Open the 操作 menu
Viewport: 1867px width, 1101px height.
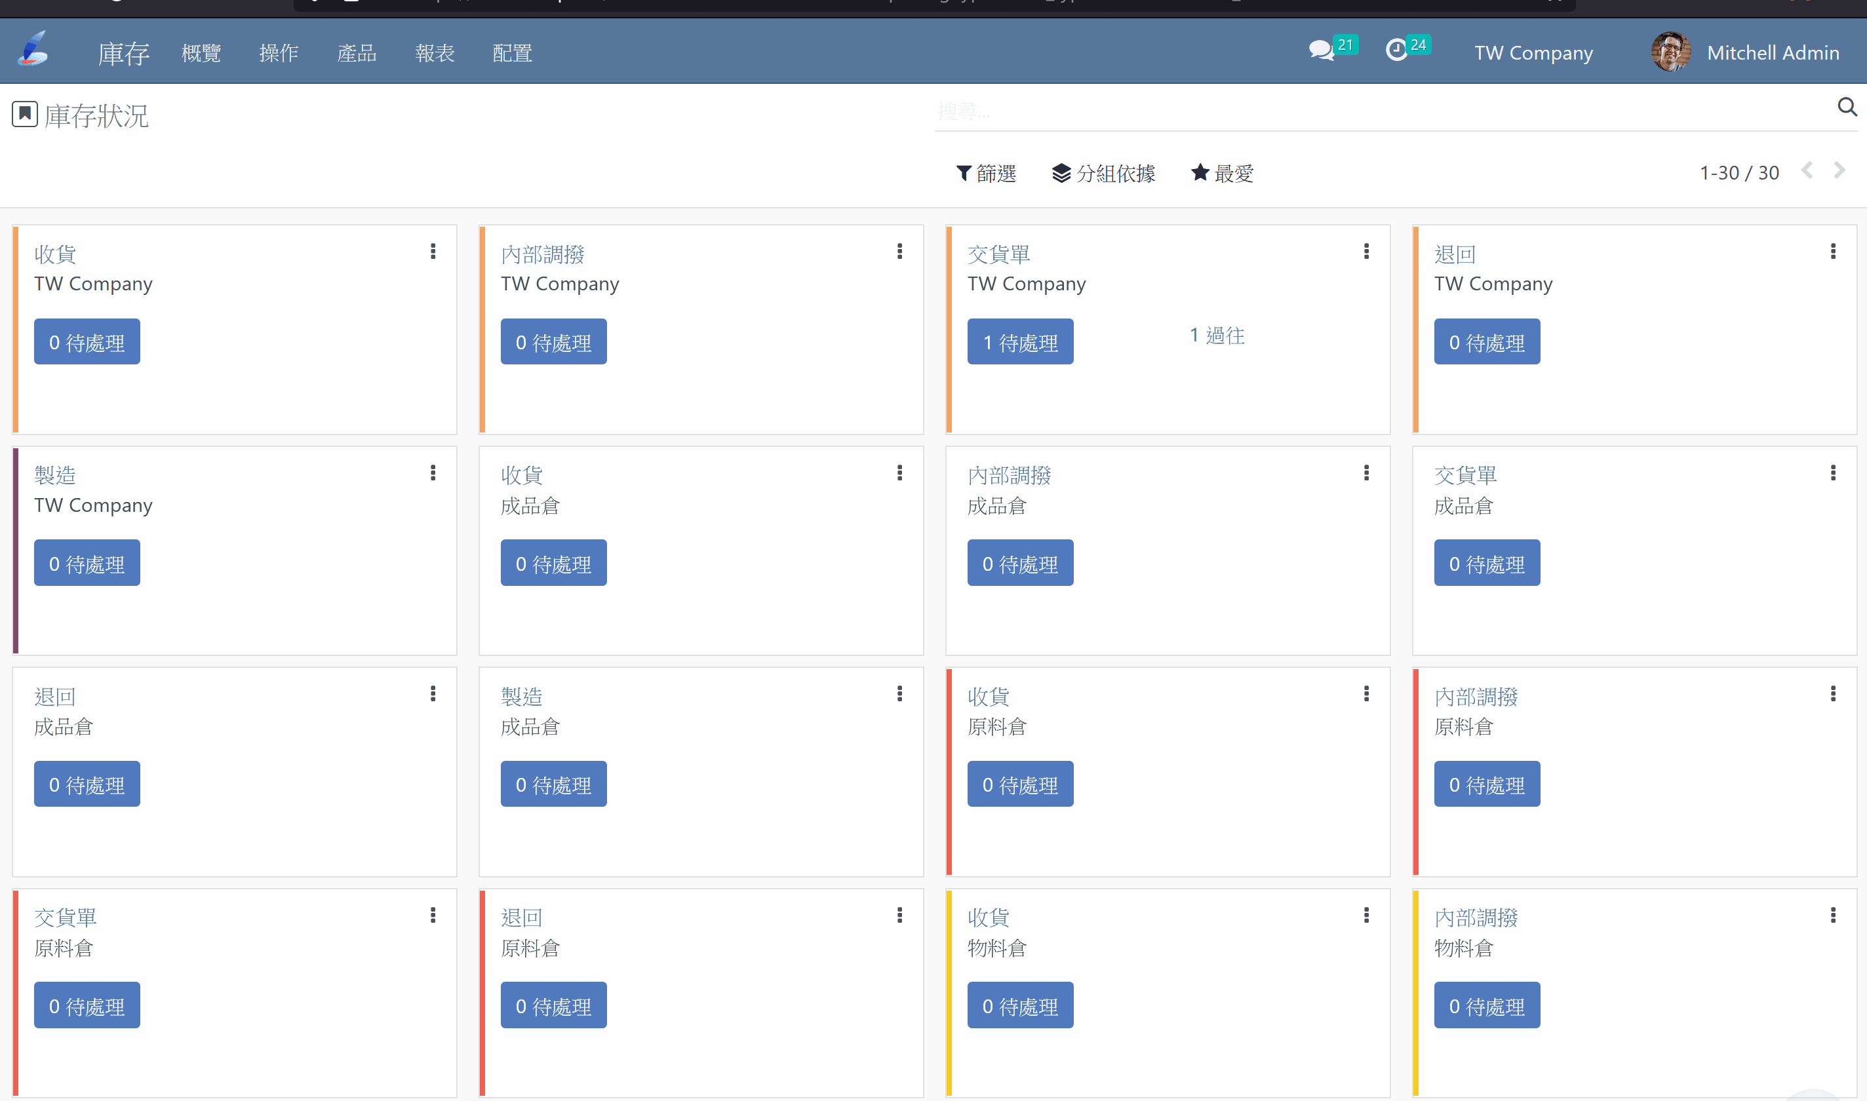tap(279, 54)
